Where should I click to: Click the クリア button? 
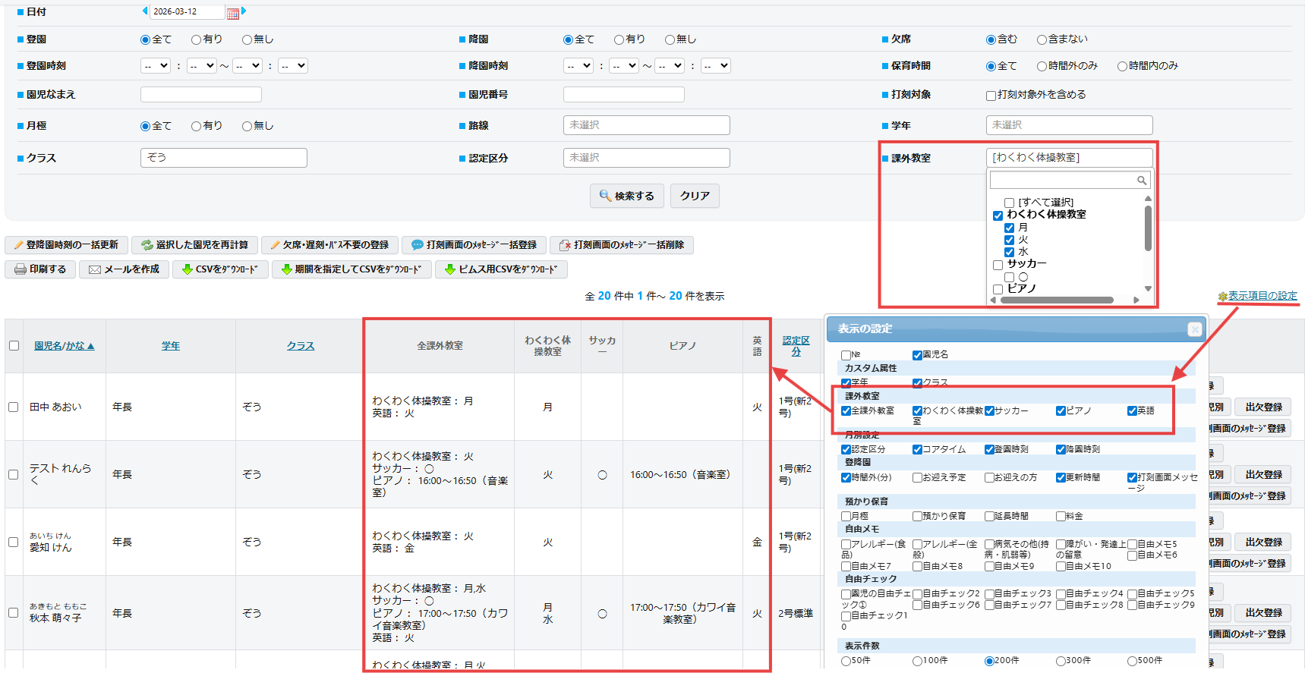pyautogui.click(x=695, y=196)
